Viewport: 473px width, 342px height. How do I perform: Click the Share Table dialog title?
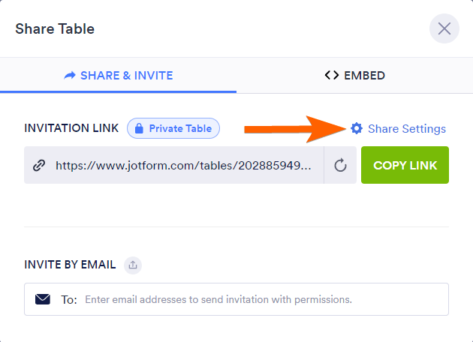[x=55, y=29]
